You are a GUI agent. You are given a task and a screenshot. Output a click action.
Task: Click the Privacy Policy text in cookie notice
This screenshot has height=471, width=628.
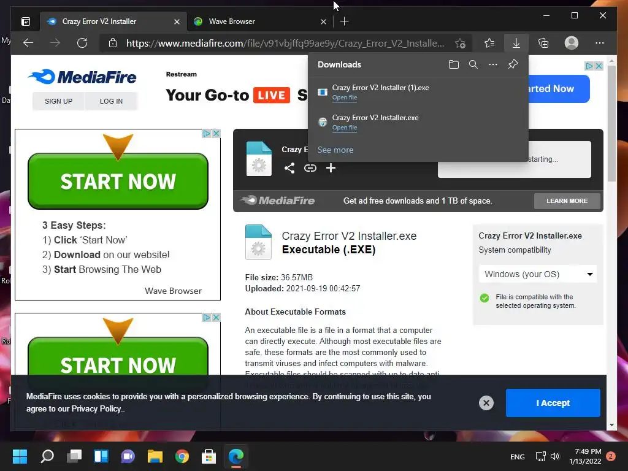click(x=96, y=409)
